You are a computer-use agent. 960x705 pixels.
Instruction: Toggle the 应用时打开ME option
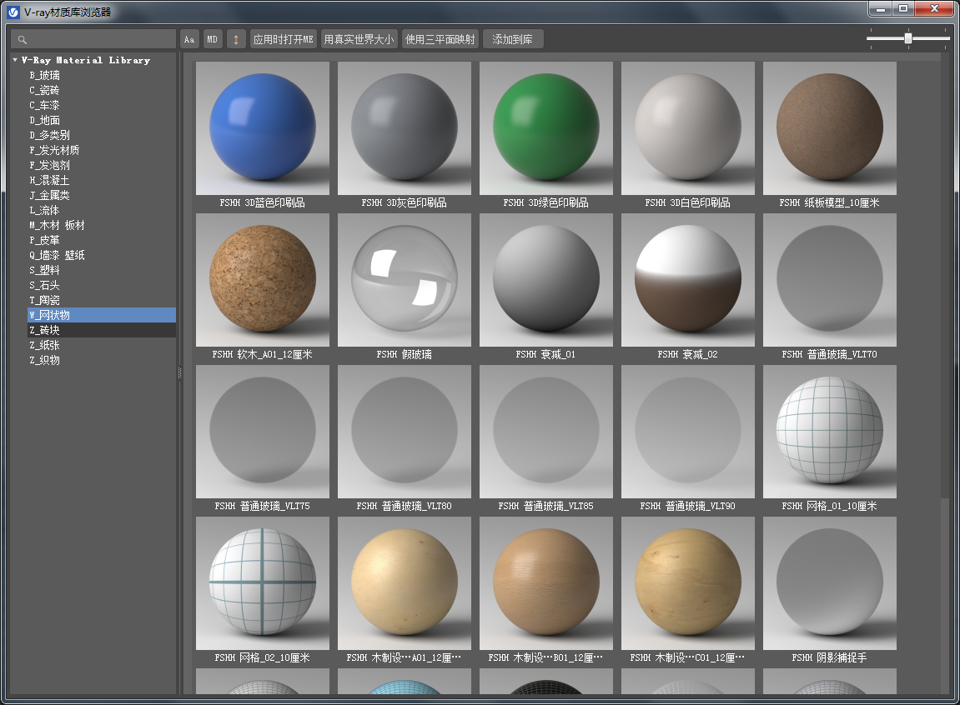click(283, 40)
